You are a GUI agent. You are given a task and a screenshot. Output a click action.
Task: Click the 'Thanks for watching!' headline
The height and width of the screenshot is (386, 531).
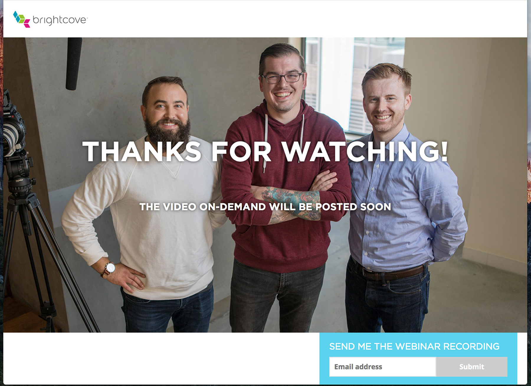click(265, 152)
